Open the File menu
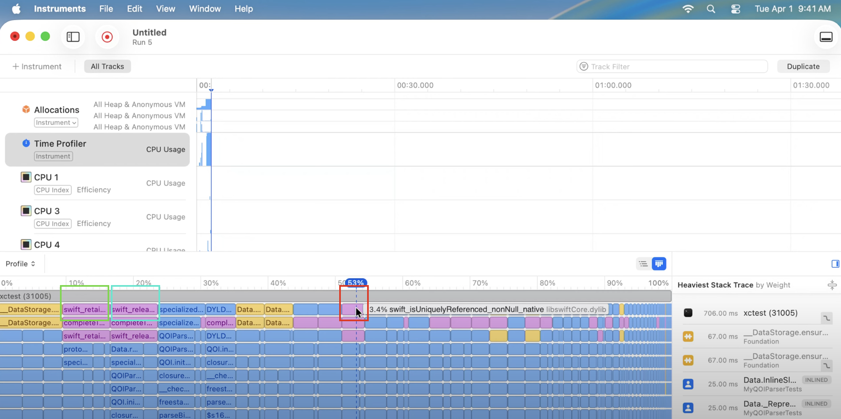Screen dimensions: 841x419 tap(106, 9)
